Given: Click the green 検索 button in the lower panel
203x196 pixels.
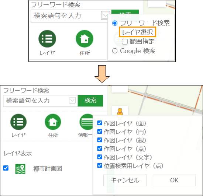Looking at the screenshot, I should [x=90, y=101].
